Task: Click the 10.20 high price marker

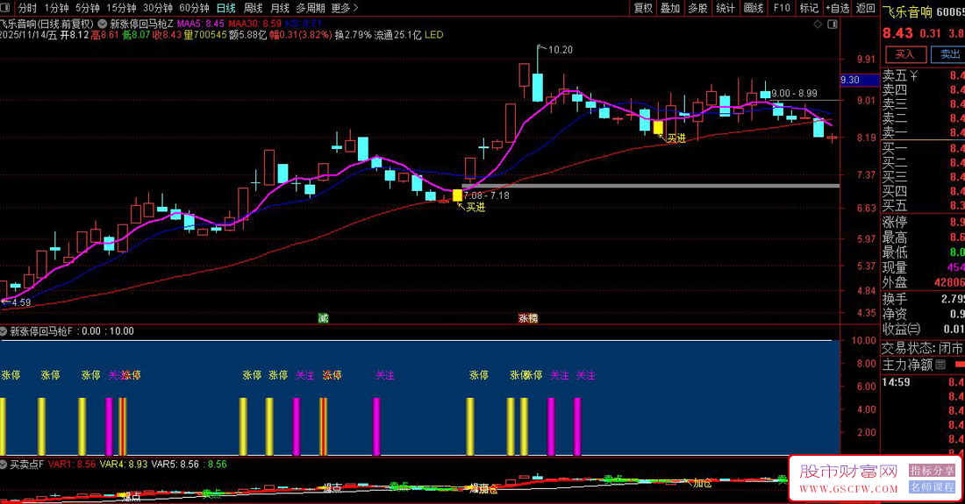Action: [560, 50]
